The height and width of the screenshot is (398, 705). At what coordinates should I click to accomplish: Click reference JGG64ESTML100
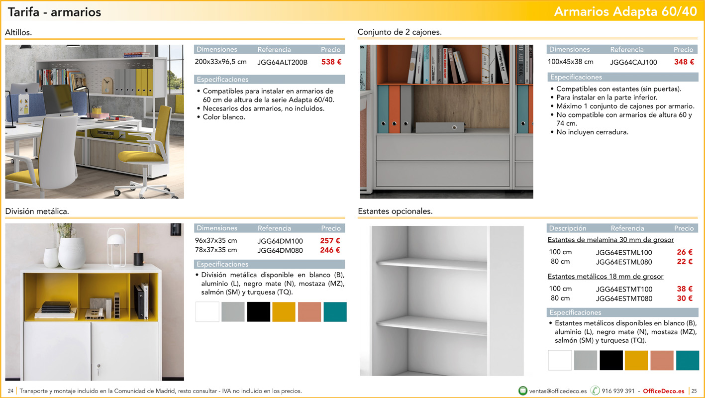[x=624, y=253]
